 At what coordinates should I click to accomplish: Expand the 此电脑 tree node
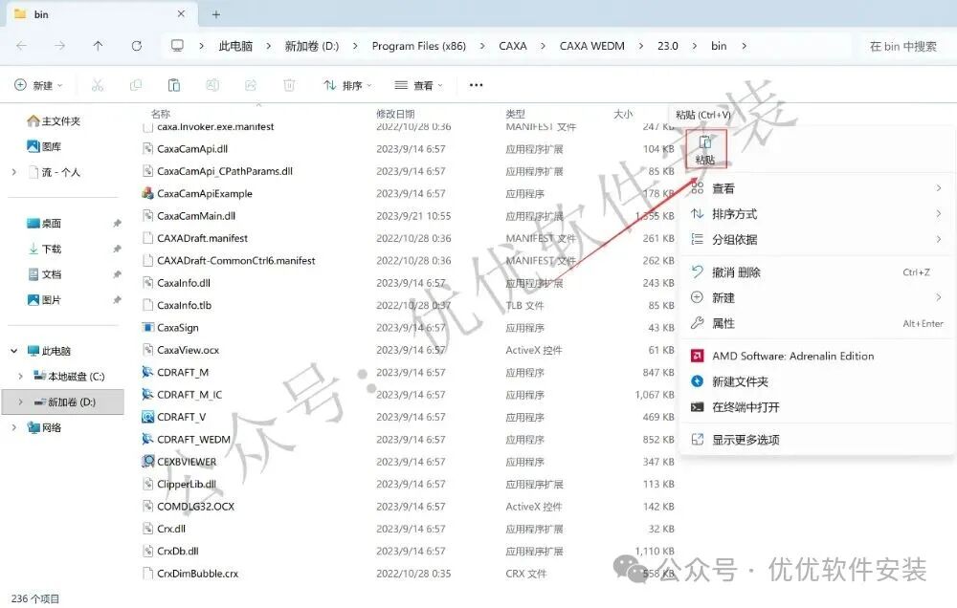click(x=14, y=351)
